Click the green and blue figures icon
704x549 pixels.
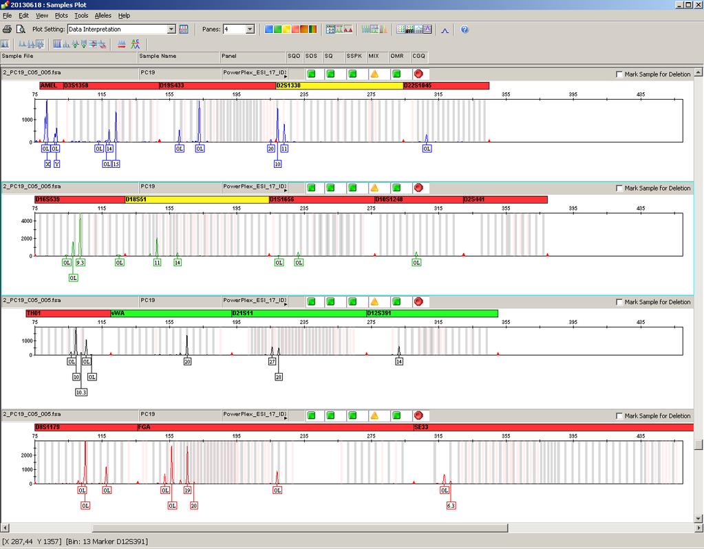(x=136, y=44)
